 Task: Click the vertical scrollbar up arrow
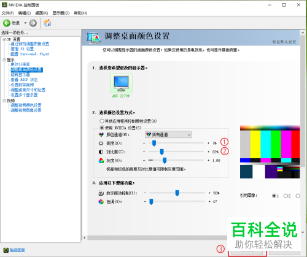click(x=303, y=33)
